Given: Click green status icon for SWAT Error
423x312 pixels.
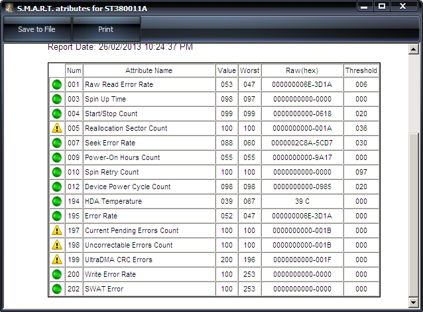Looking at the screenshot, I should (x=57, y=289).
